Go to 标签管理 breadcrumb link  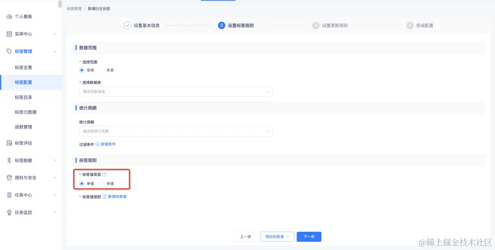pos(74,9)
